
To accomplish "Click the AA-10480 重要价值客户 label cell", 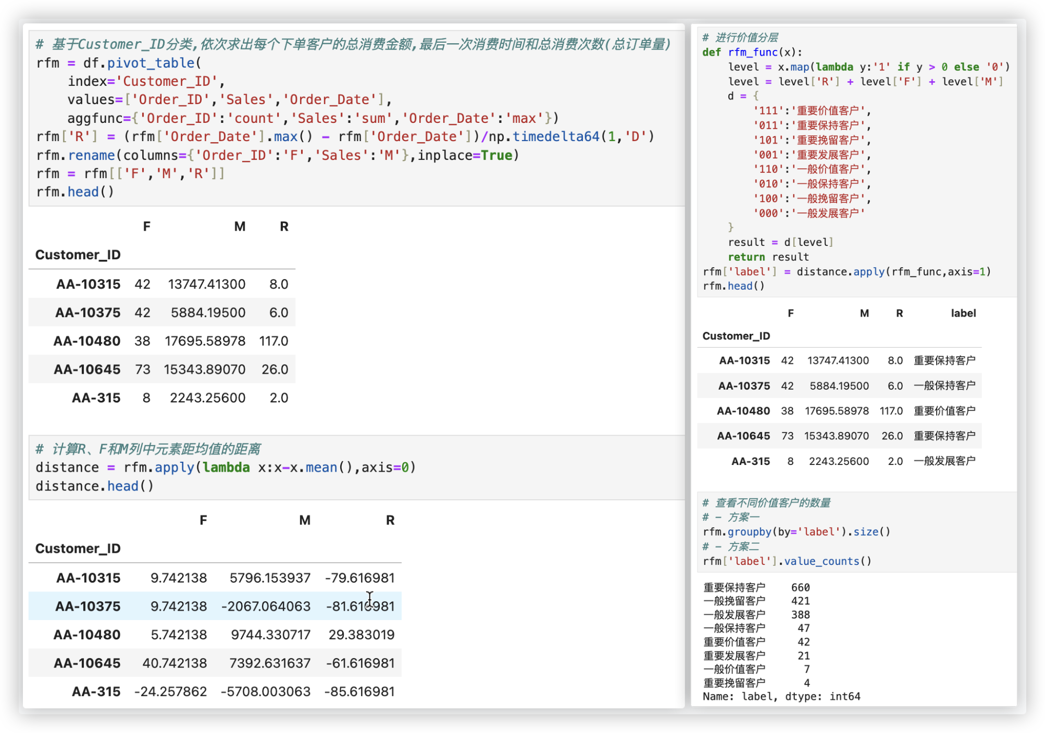I will 944,411.
